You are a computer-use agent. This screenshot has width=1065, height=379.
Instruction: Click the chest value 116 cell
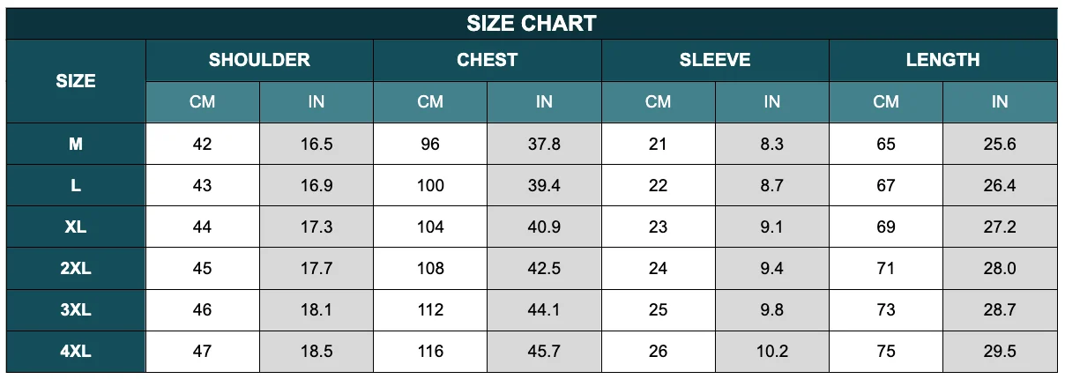tap(430, 351)
